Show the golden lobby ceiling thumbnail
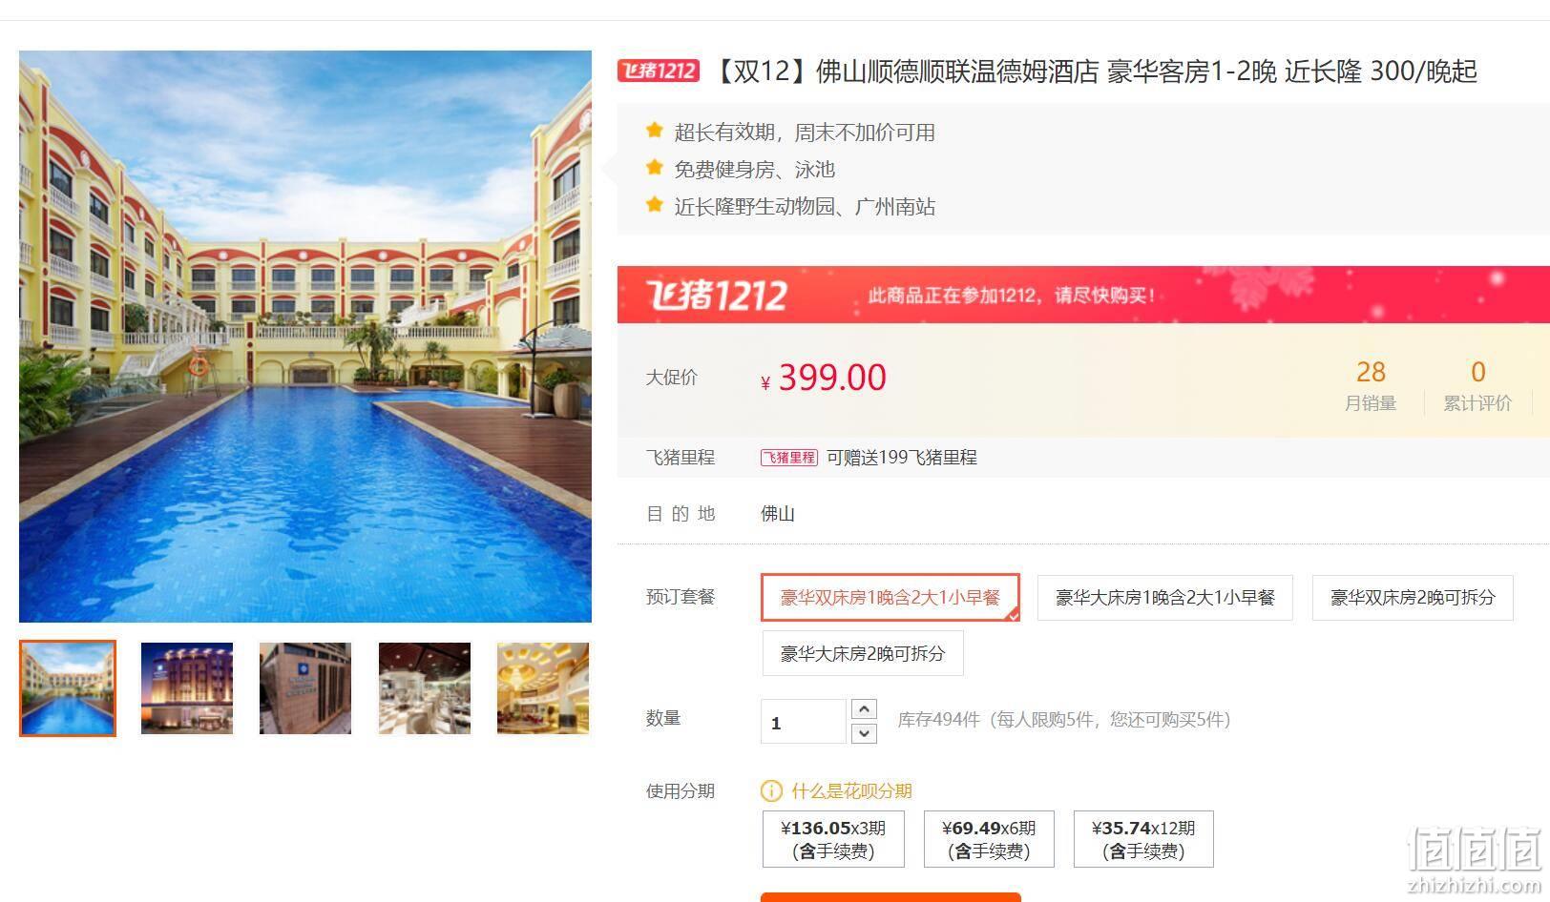The image size is (1550, 902). point(543,688)
